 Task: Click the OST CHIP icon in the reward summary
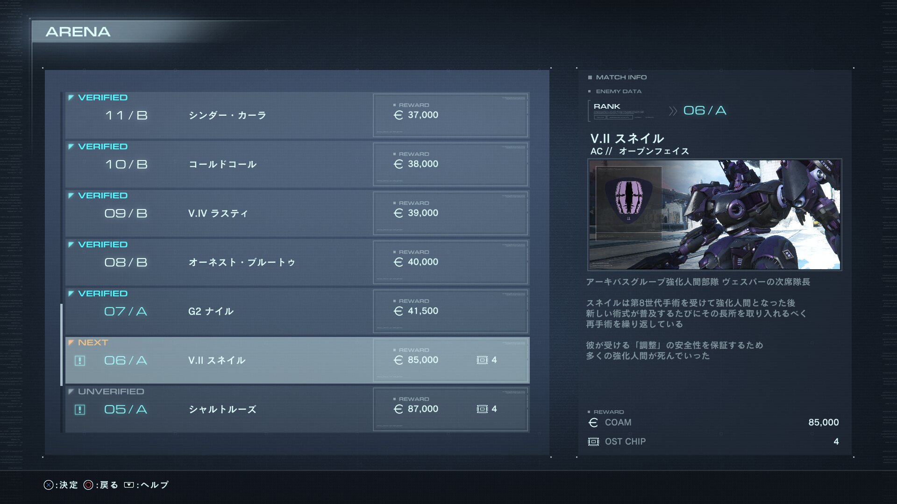click(593, 441)
